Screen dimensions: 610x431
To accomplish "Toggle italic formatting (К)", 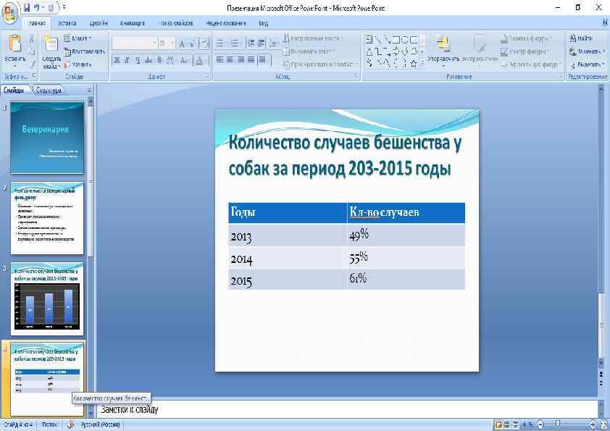I will click(127, 60).
